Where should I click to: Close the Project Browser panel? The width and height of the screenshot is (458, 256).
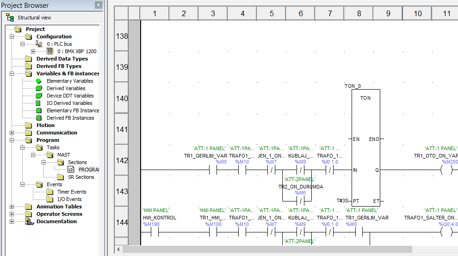click(99, 5)
